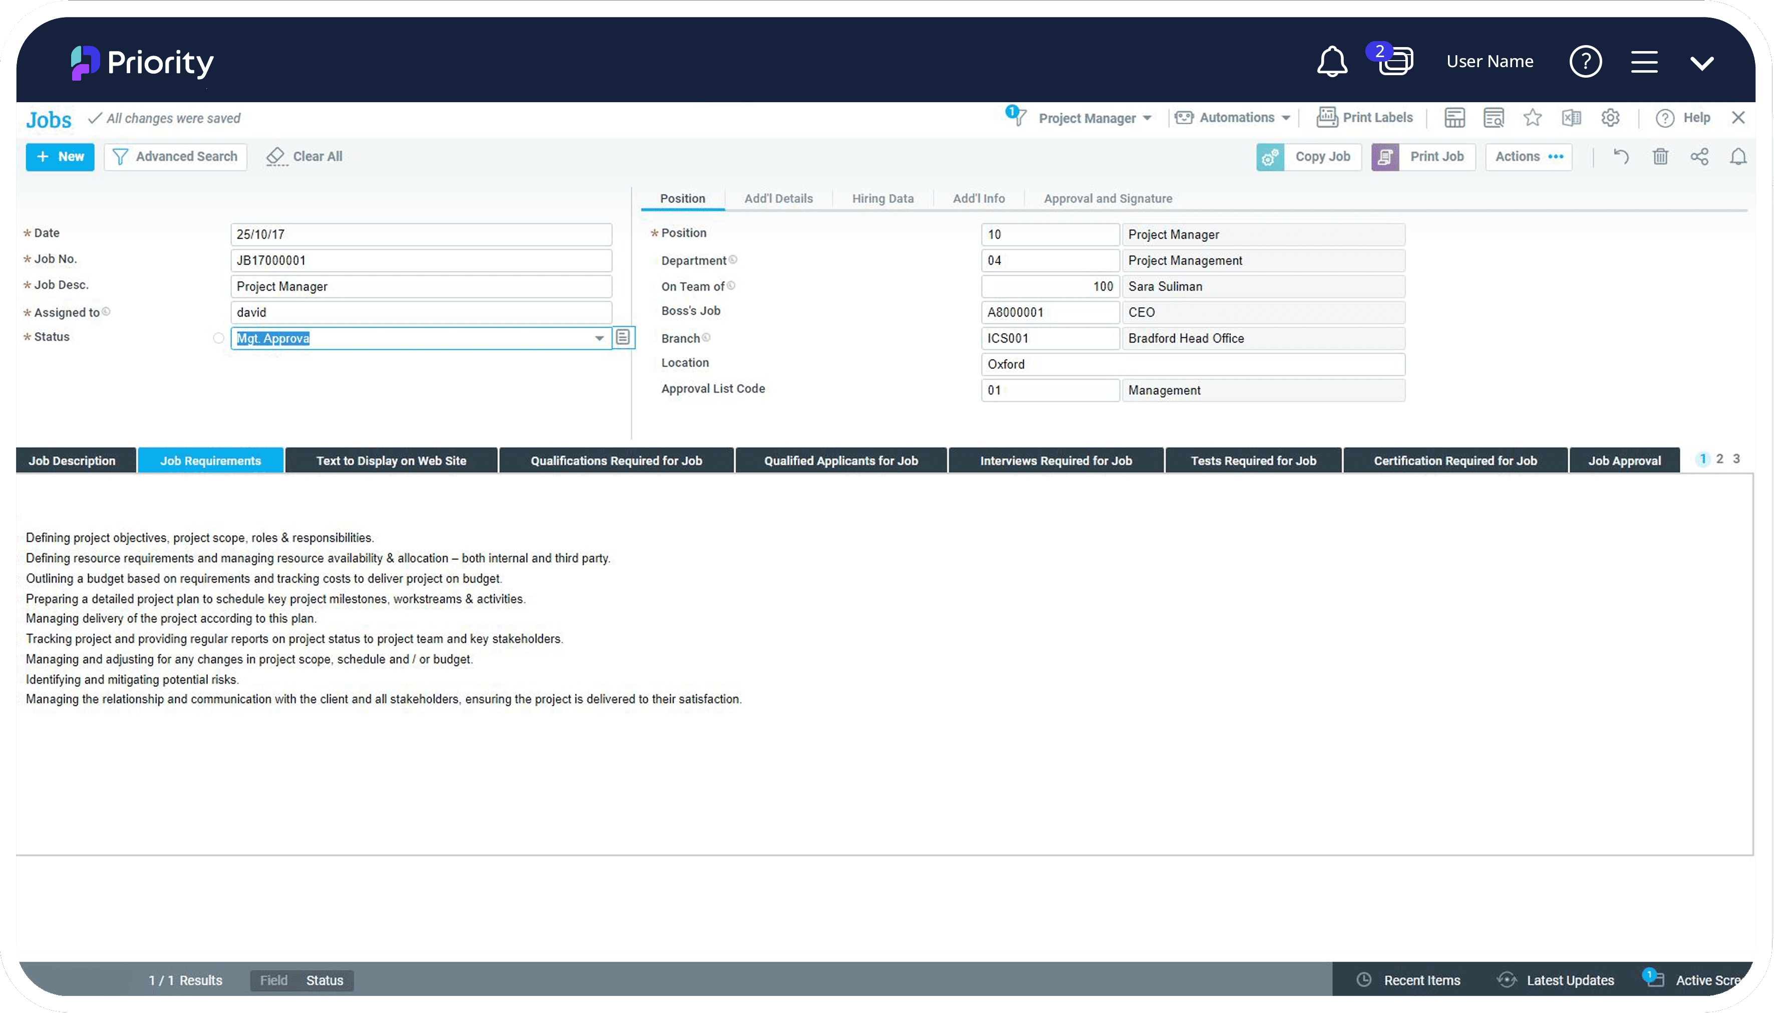The height and width of the screenshot is (1013, 1774).
Task: Open the settings gear icon
Action: [1610, 118]
